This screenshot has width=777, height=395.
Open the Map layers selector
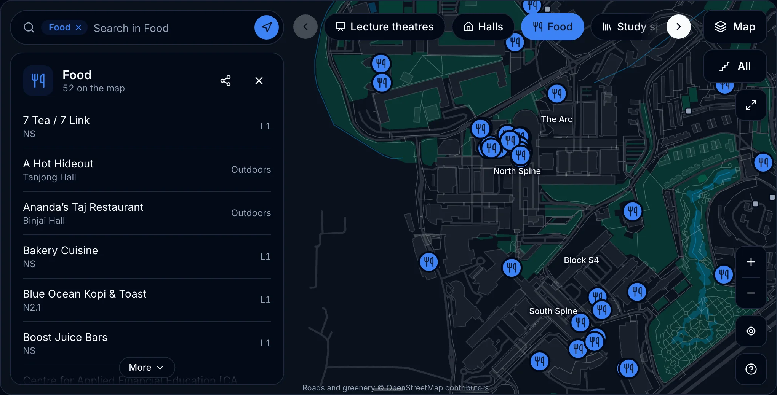735,27
